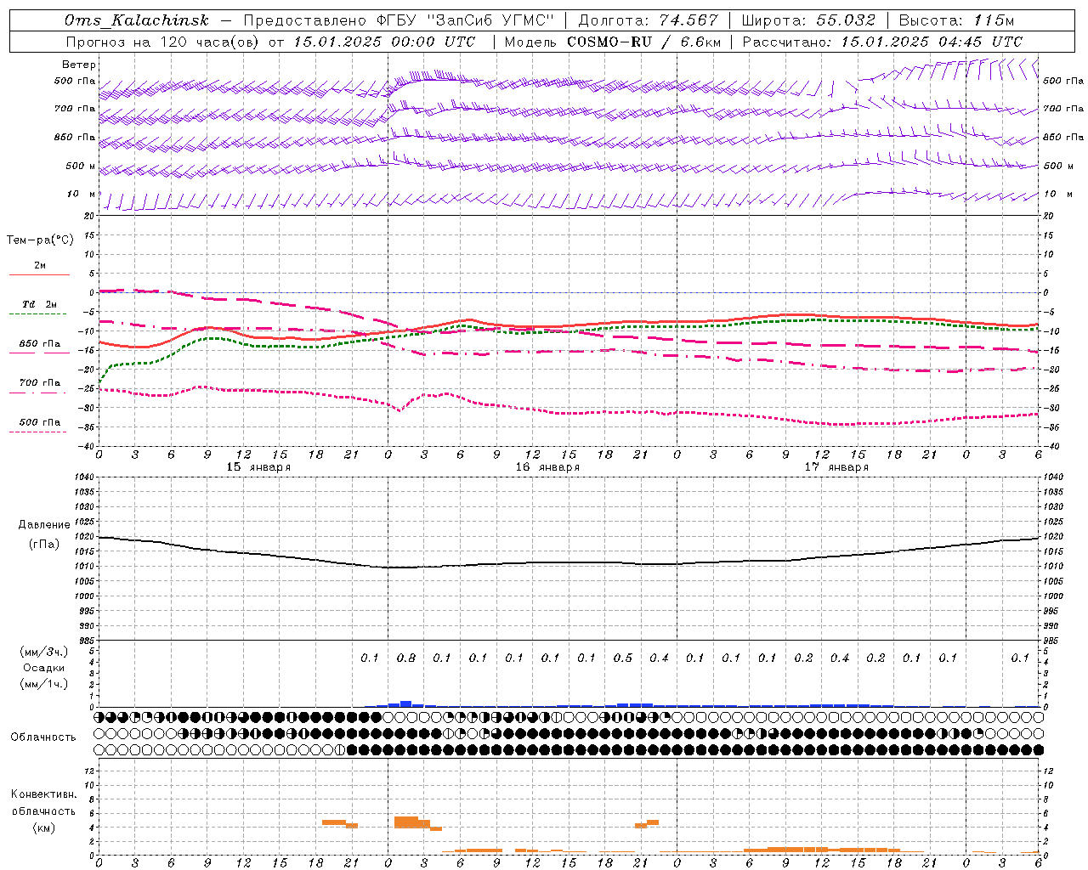The image size is (1088, 870).
Task: Click the 0.5 precipitation amount value
Action: [x=623, y=658]
